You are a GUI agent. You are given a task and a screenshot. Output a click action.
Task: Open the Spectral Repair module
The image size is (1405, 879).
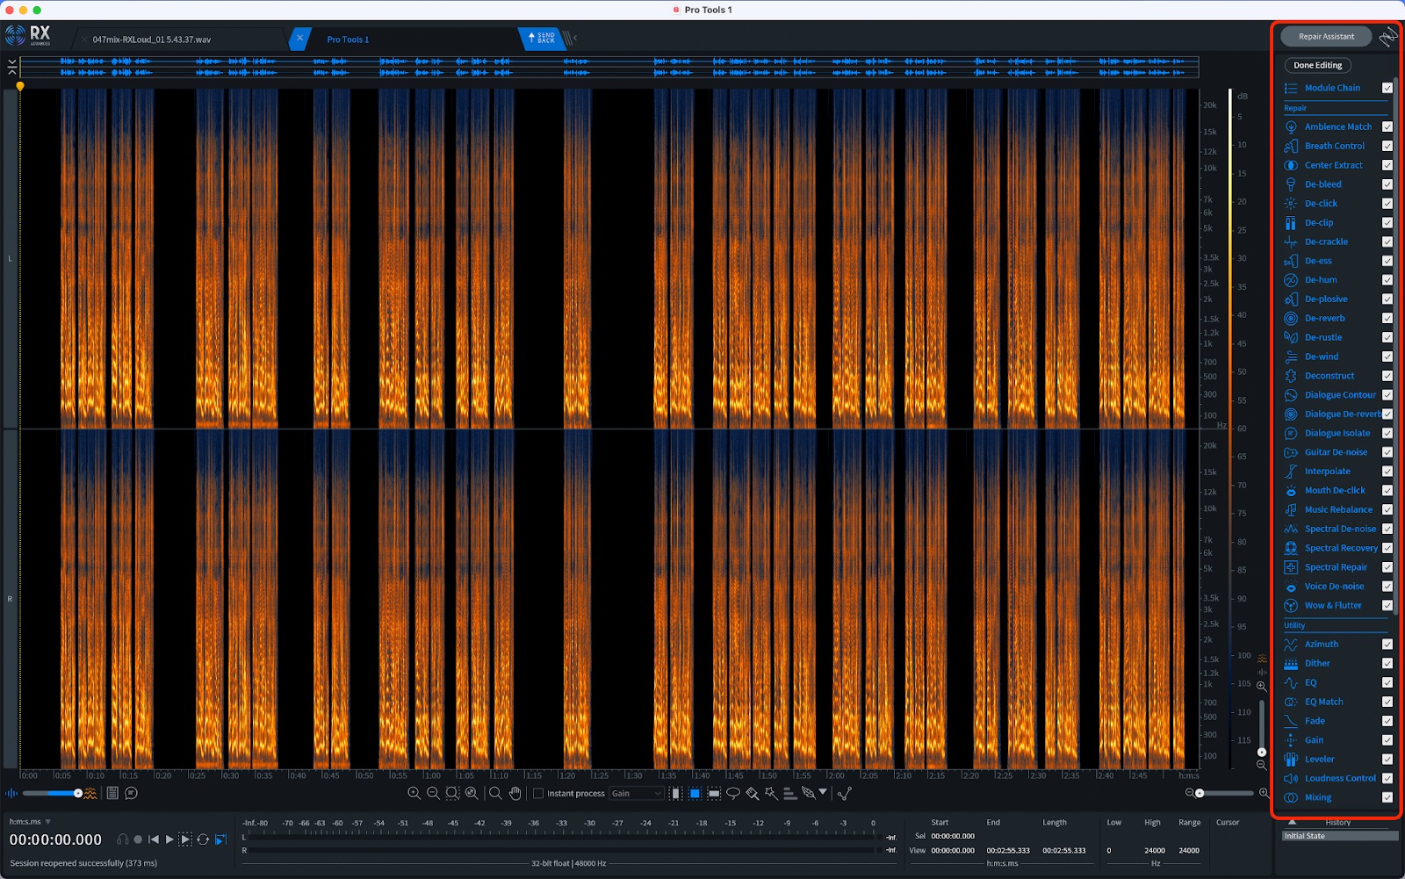tap(1336, 567)
